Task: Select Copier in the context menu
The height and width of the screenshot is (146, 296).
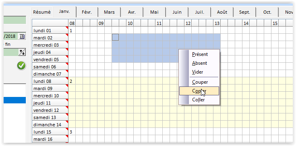Action: tap(199, 91)
